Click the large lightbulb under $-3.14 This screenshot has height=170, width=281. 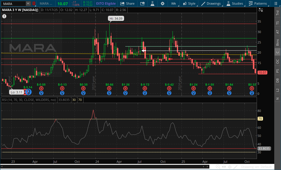click(x=28, y=92)
